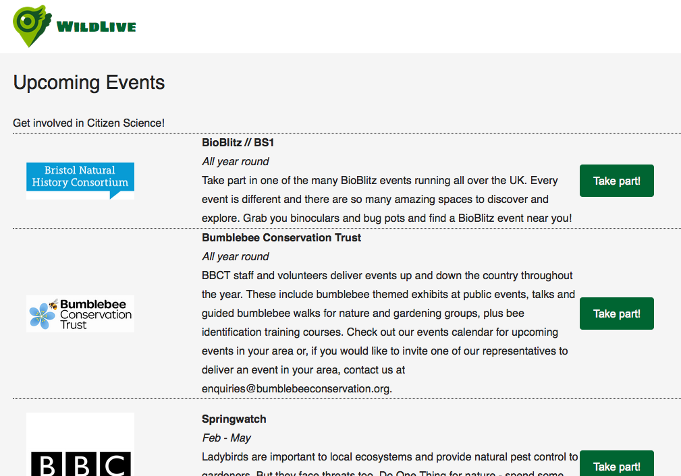
Task: Click the enquiries@bumblebeeconservation.org email address
Action: [296, 389]
